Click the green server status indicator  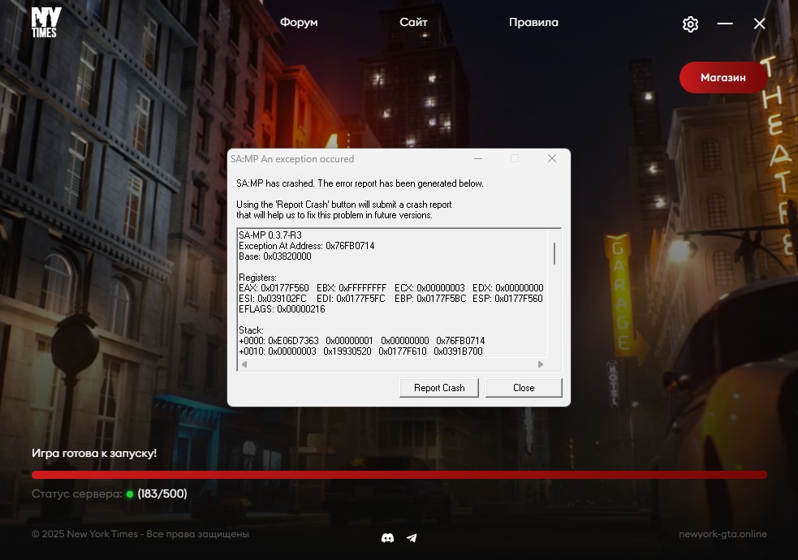tap(130, 494)
